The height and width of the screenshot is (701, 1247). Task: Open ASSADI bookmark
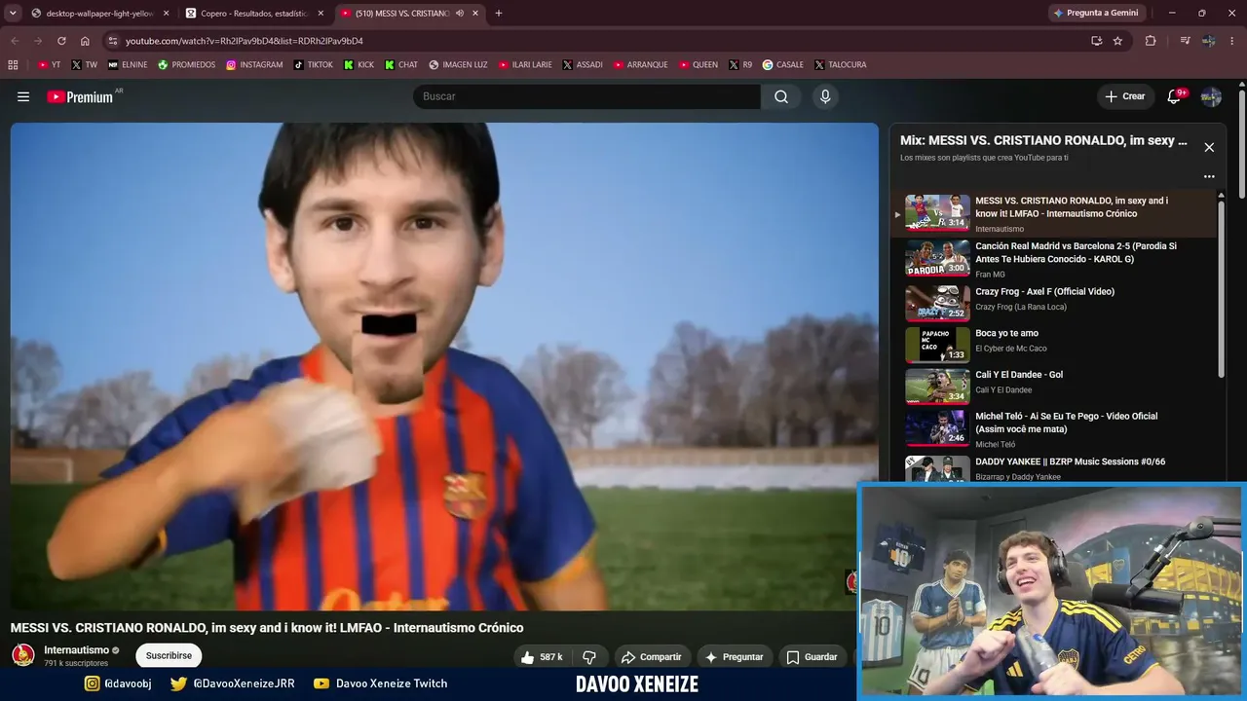point(583,65)
